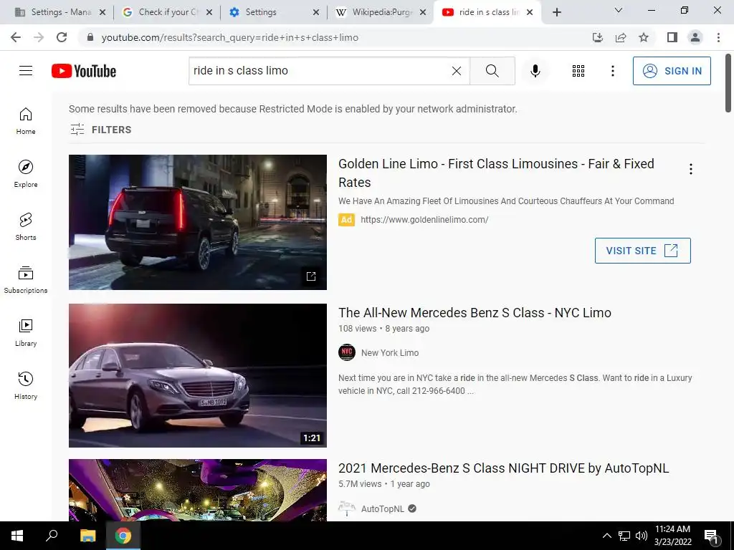The image size is (734, 550).
Task: Expand the tab search dropdown arrow
Action: click(x=619, y=10)
